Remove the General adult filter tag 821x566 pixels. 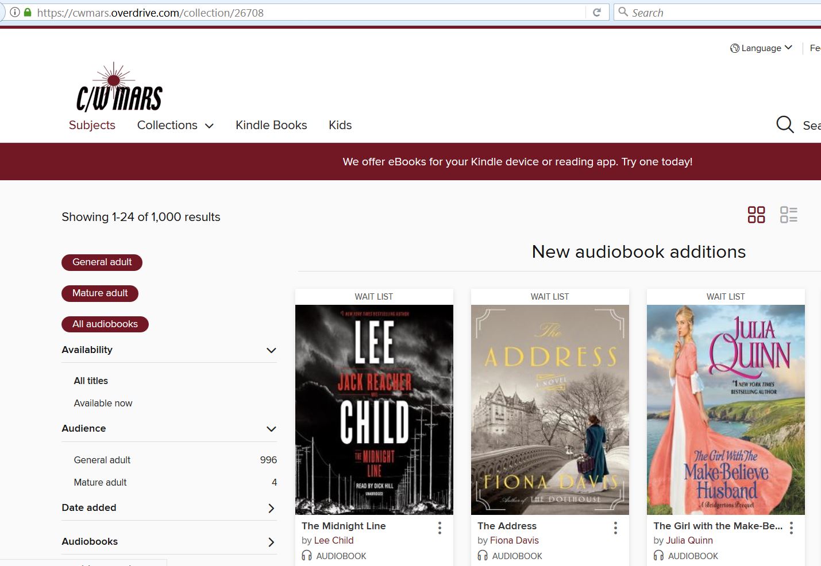102,262
